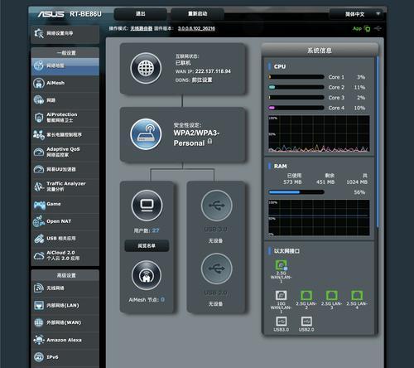Select the USB 2.0 device icon

point(217,269)
